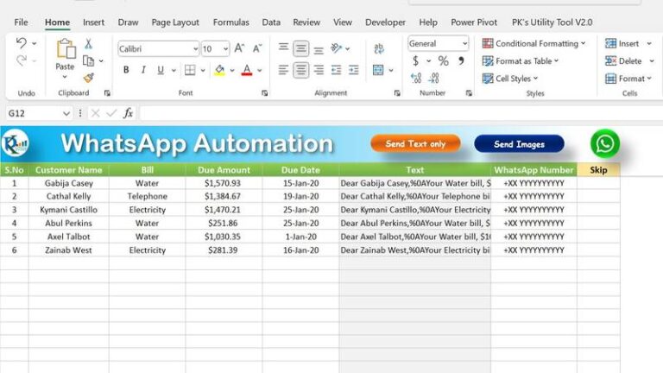Click the Paste clipboard icon

pyautogui.click(x=66, y=48)
